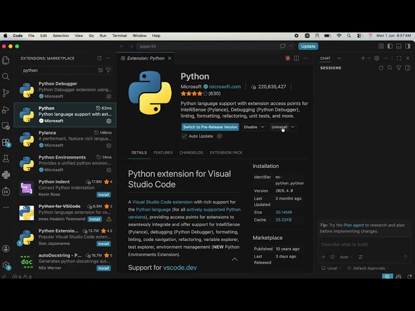Select the Details tab
Viewport: 415px width, 311px height.
point(139,153)
